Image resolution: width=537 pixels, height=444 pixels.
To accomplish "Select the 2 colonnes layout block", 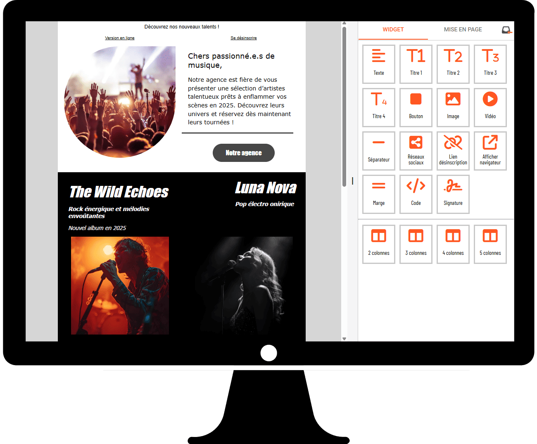I will [x=378, y=244].
